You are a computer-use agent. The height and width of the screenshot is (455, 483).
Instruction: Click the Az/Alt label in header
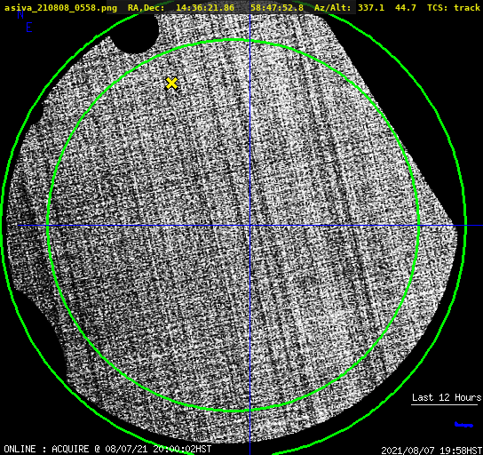coord(333,8)
